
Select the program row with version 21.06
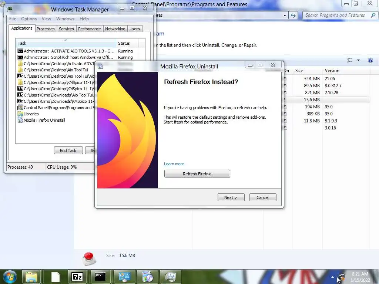(326, 79)
